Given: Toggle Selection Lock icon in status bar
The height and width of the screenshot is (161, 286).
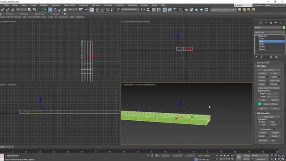Looking at the screenshot, I should pos(152,156).
